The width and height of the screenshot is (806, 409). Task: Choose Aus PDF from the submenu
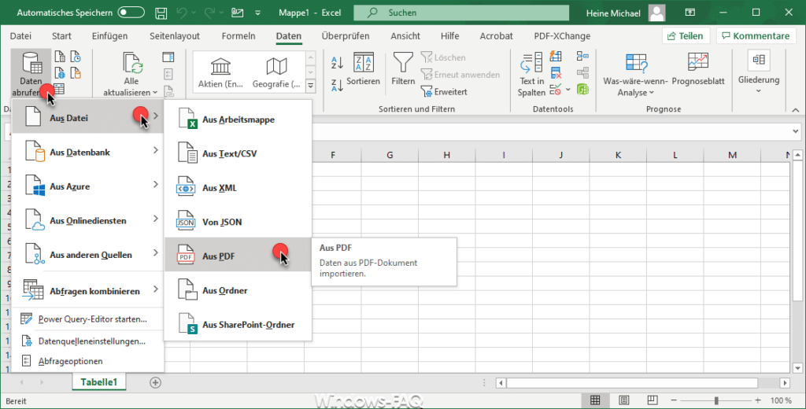click(238, 256)
